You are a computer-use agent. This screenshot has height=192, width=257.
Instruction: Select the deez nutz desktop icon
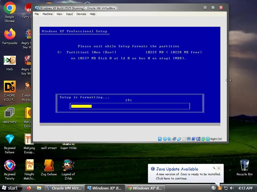coord(10,115)
